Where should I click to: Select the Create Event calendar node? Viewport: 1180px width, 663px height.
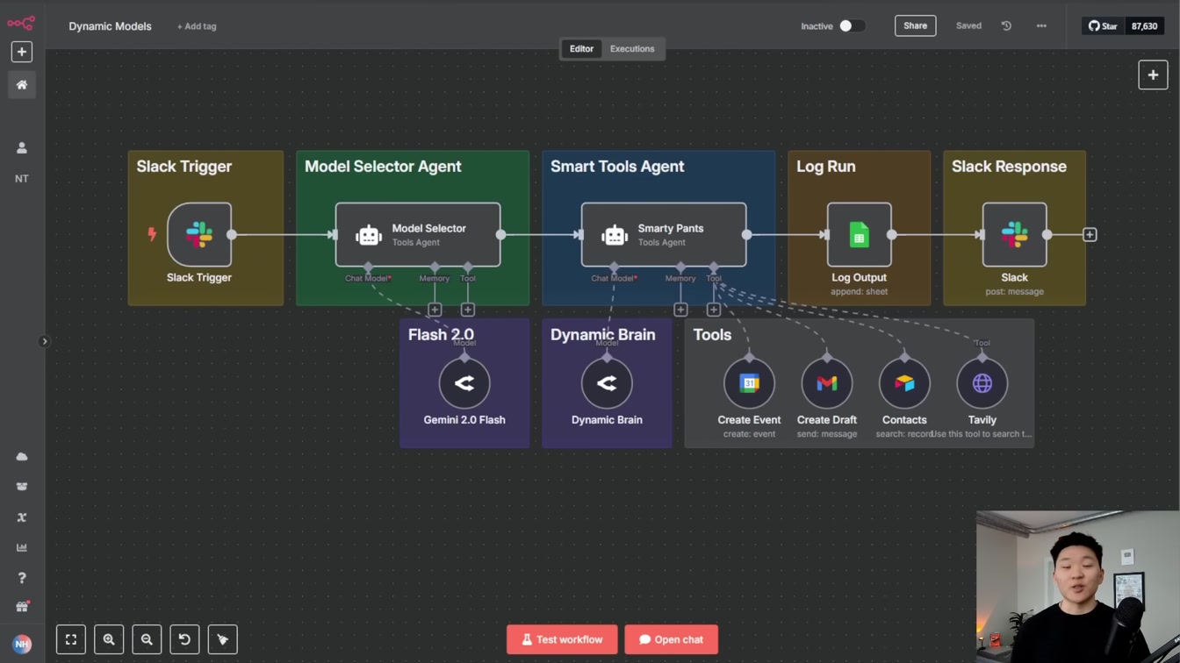(x=749, y=383)
